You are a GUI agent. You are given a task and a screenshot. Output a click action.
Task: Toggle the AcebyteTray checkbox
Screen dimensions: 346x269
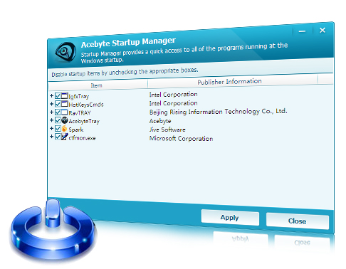click(x=58, y=120)
